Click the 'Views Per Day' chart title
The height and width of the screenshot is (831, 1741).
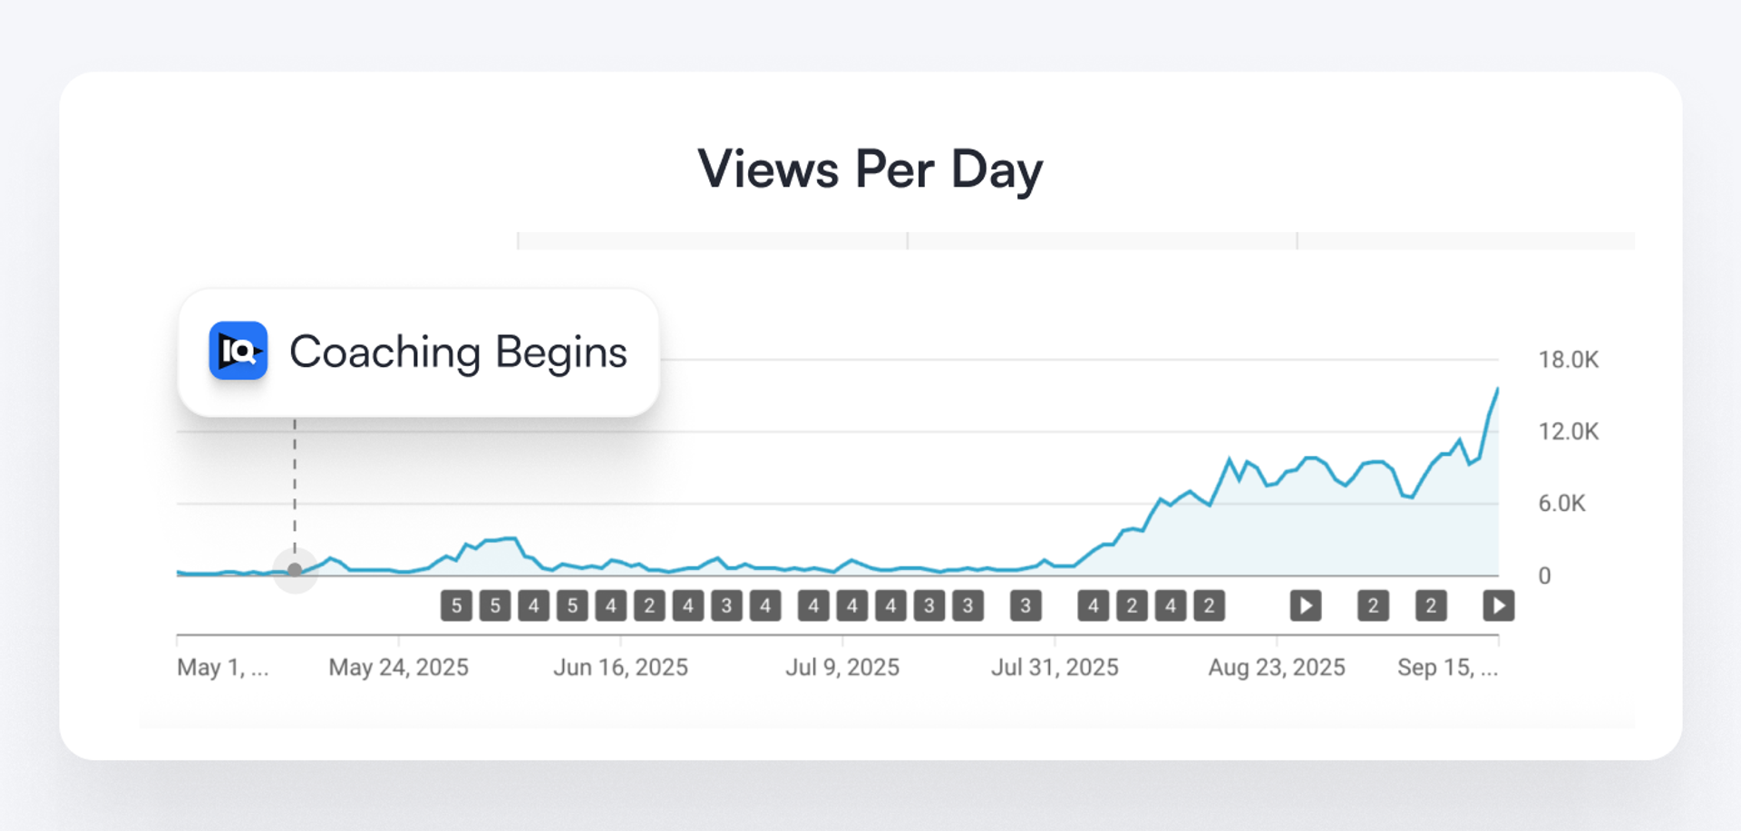870,169
